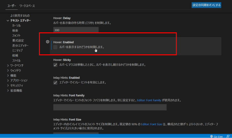Select 書式設定 in the settings tree
232x138 pixels.
tap(18, 41)
